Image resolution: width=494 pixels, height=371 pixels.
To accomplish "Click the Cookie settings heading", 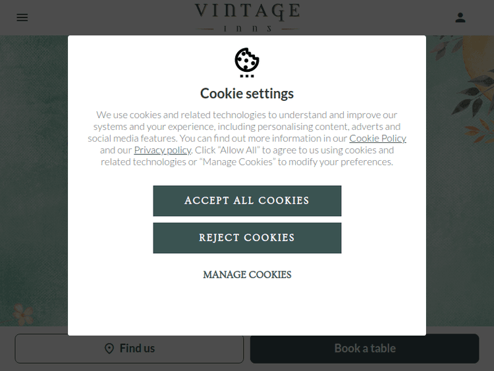I will pyautogui.click(x=247, y=94).
